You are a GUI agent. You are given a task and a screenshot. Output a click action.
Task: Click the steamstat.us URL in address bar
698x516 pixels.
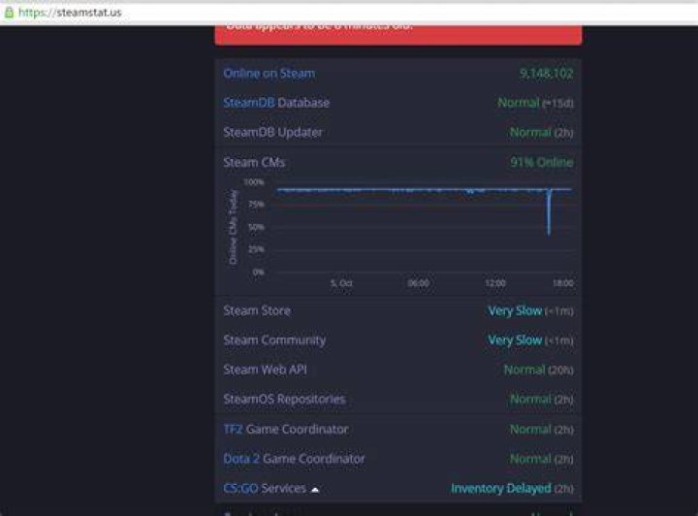coord(70,13)
